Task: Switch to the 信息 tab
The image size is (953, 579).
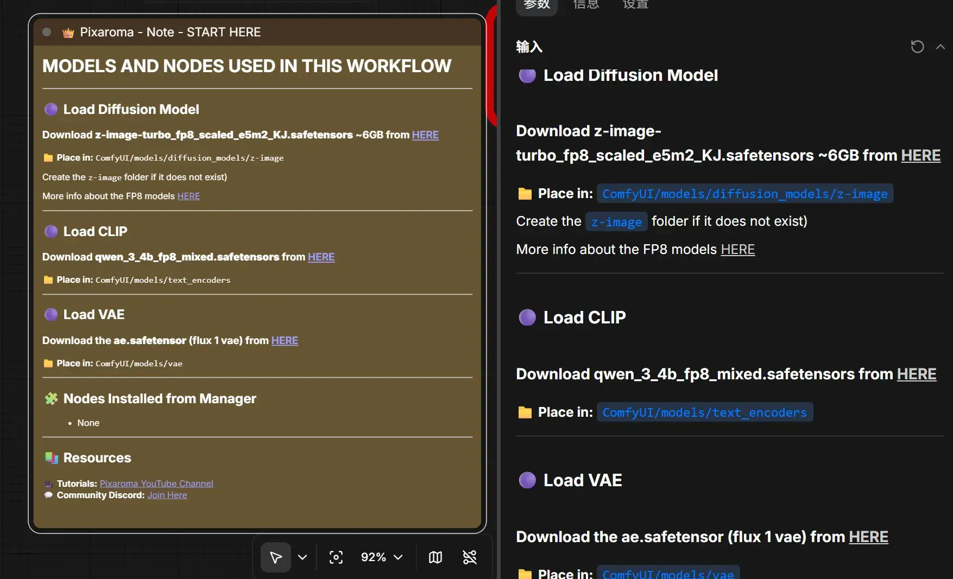Action: [586, 4]
